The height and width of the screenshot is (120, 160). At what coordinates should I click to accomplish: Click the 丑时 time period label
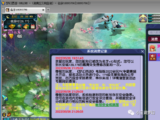(x=14, y=16)
